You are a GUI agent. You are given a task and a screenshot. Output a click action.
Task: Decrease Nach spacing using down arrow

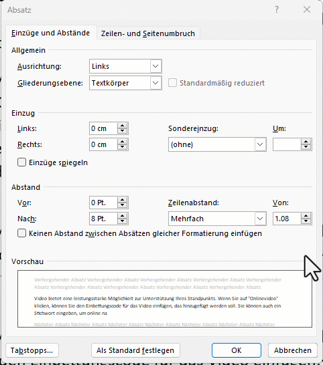pyautogui.click(x=122, y=221)
